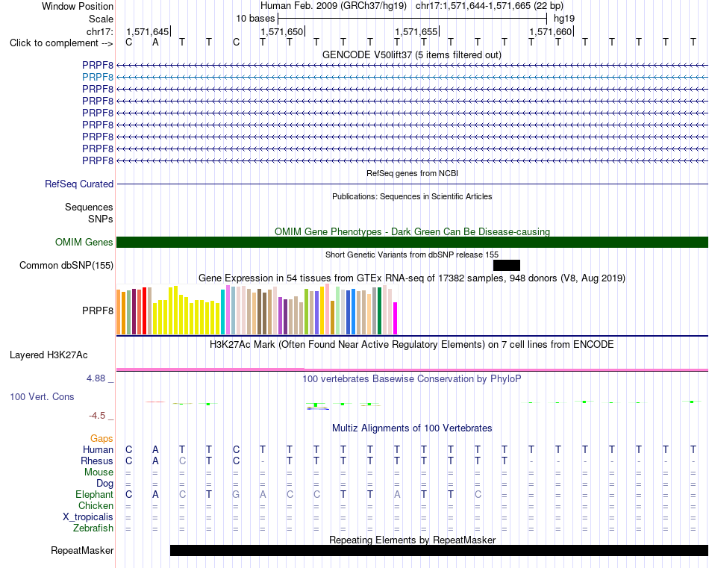Click the pink Layered H3K27Ac signal line
Image resolution: width=709 pixels, height=568 pixels.
(x=412, y=370)
